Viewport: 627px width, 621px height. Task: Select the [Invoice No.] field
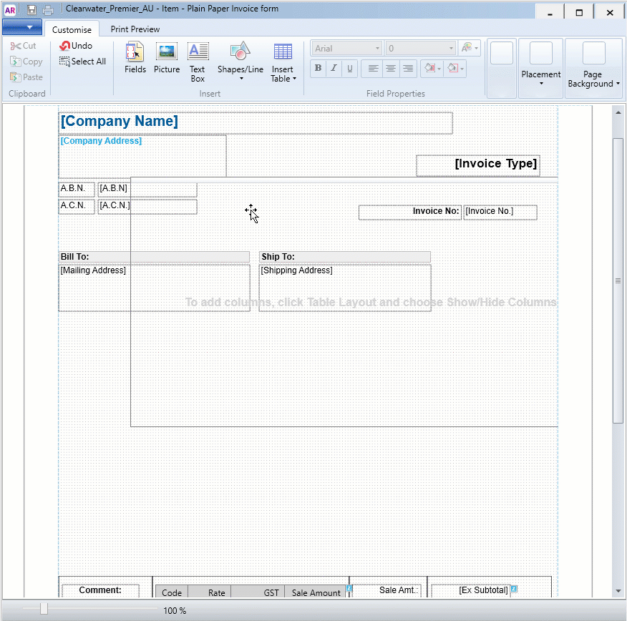click(x=500, y=212)
